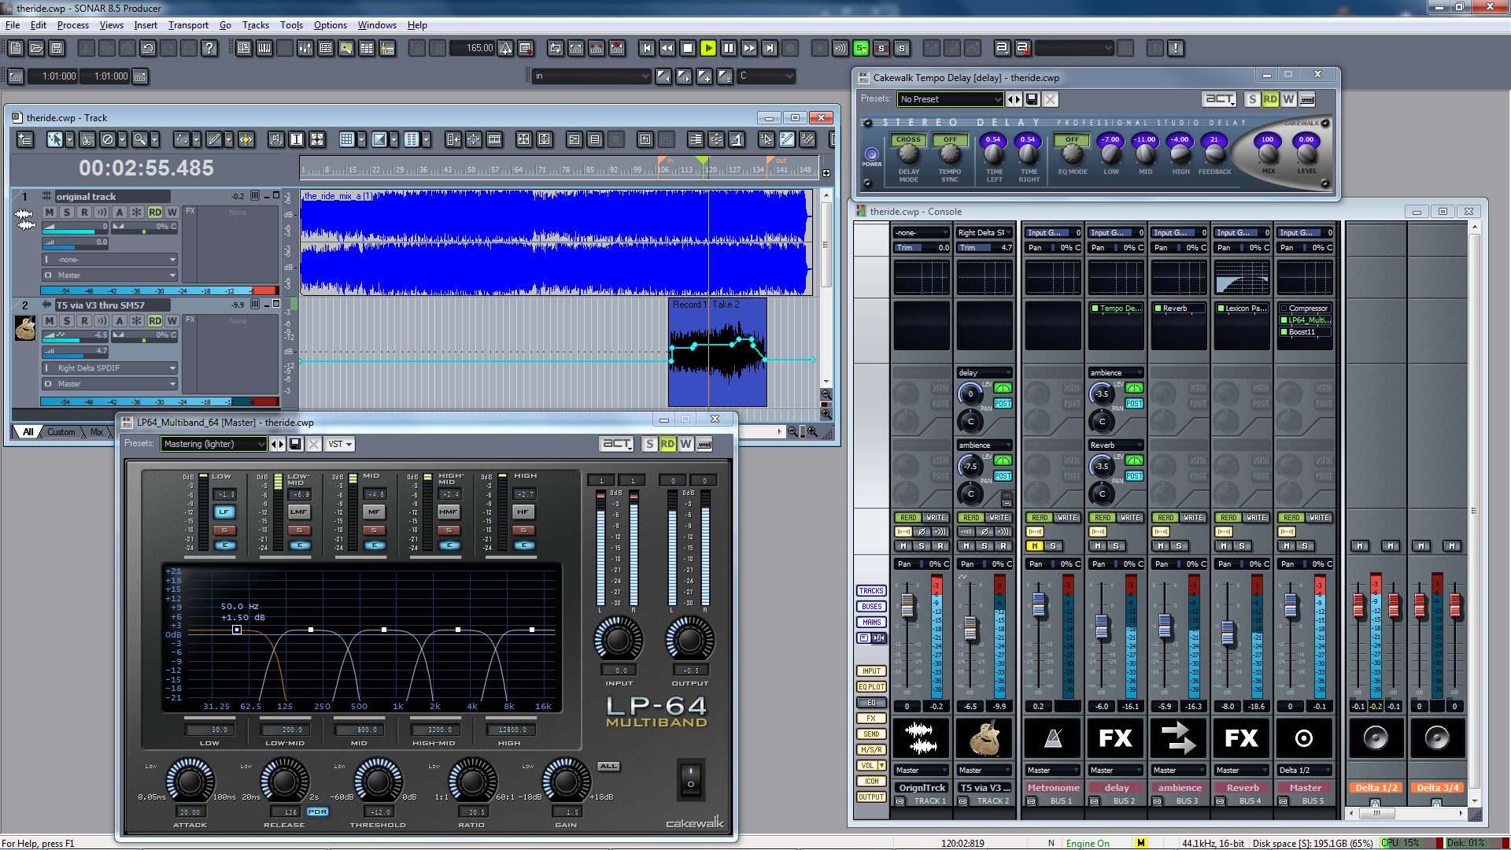The width and height of the screenshot is (1511, 850).
Task: Open the File menu
Action: pos(13,25)
